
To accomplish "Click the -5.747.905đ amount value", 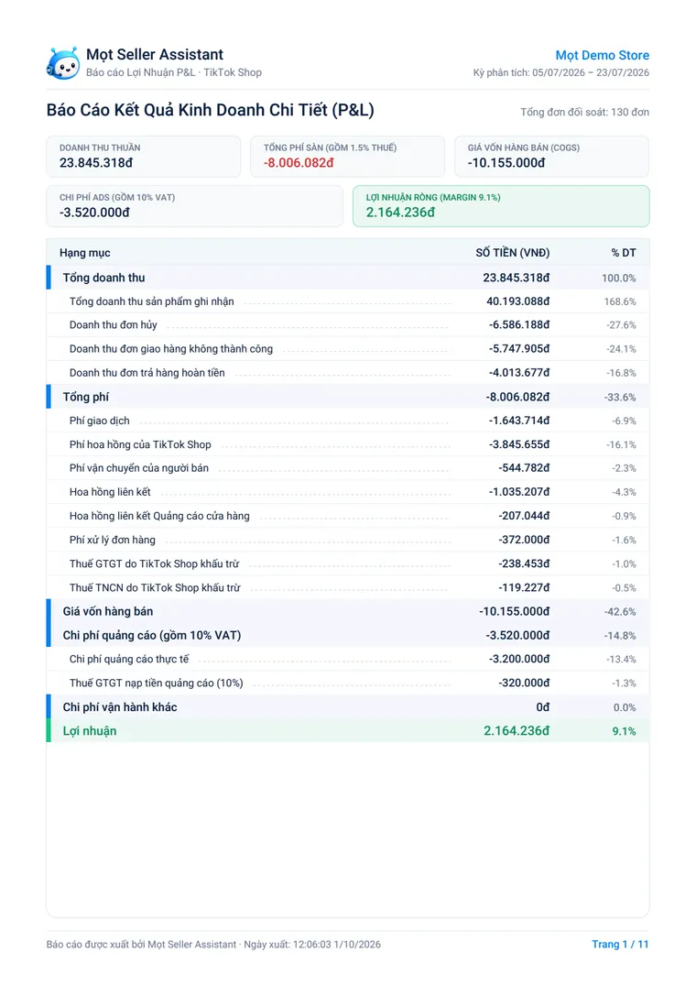I will click(519, 349).
